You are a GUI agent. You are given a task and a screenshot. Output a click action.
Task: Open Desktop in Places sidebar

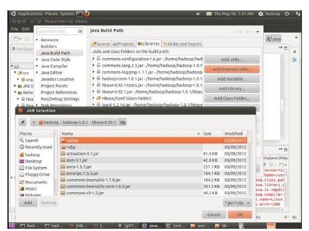coord(31,161)
